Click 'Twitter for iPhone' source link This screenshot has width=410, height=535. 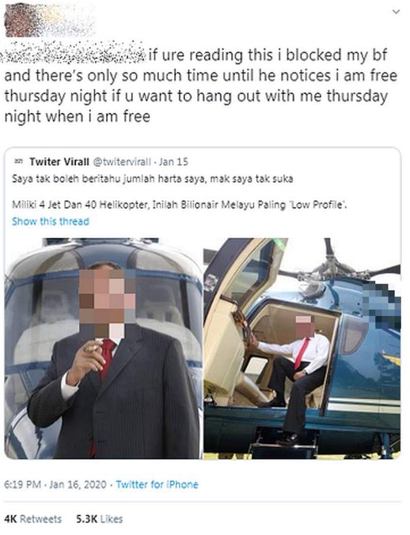[x=157, y=484]
